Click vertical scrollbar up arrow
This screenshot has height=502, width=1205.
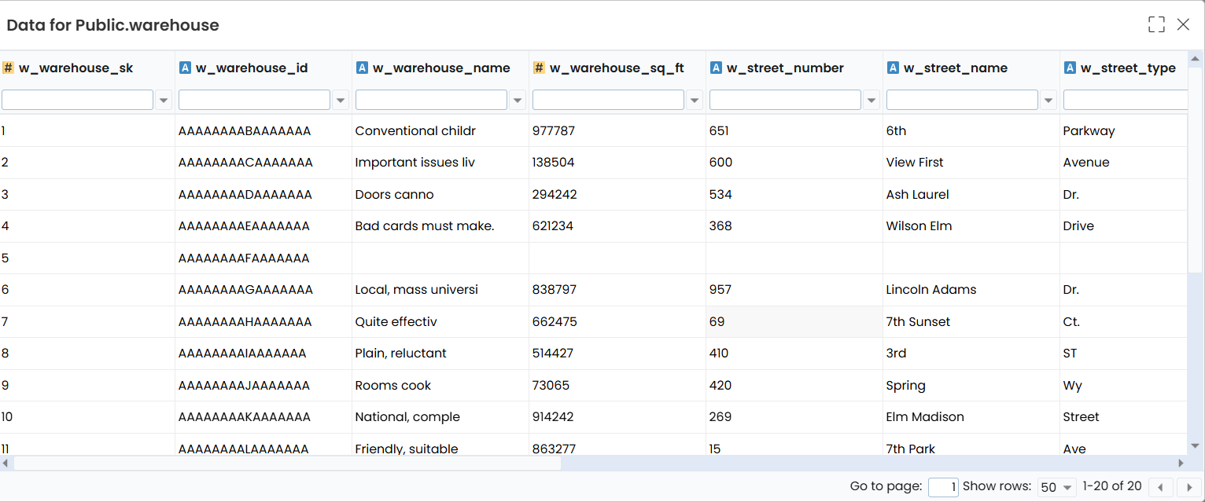pos(1196,59)
